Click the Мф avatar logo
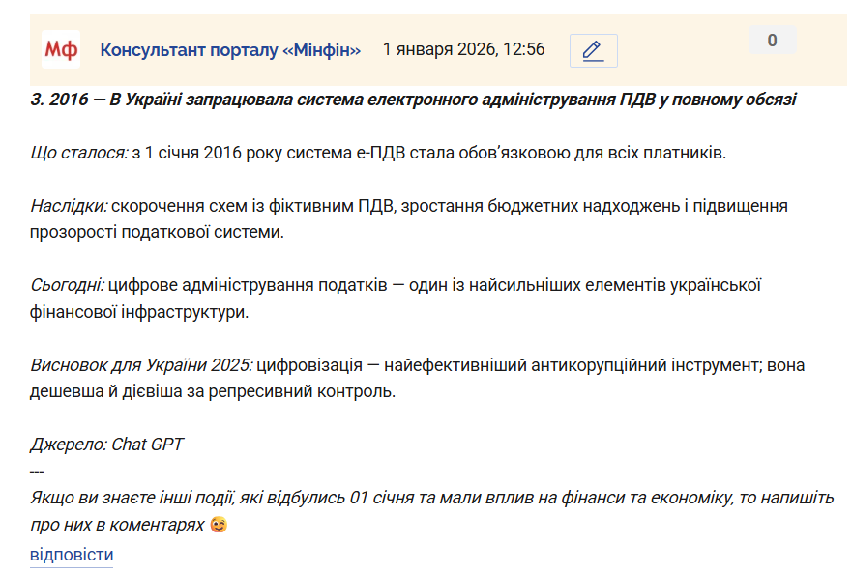The image size is (852, 574). (61, 49)
